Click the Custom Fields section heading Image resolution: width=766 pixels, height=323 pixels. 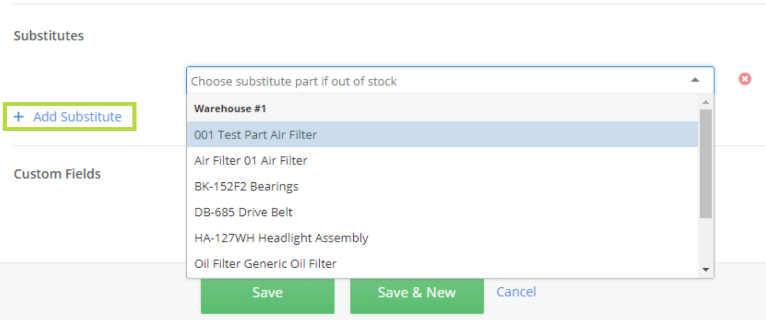pos(57,174)
